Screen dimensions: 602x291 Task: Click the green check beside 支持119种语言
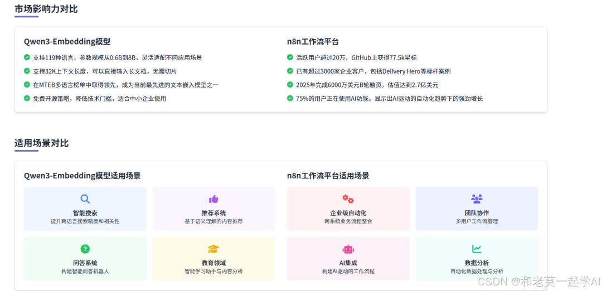click(x=27, y=57)
